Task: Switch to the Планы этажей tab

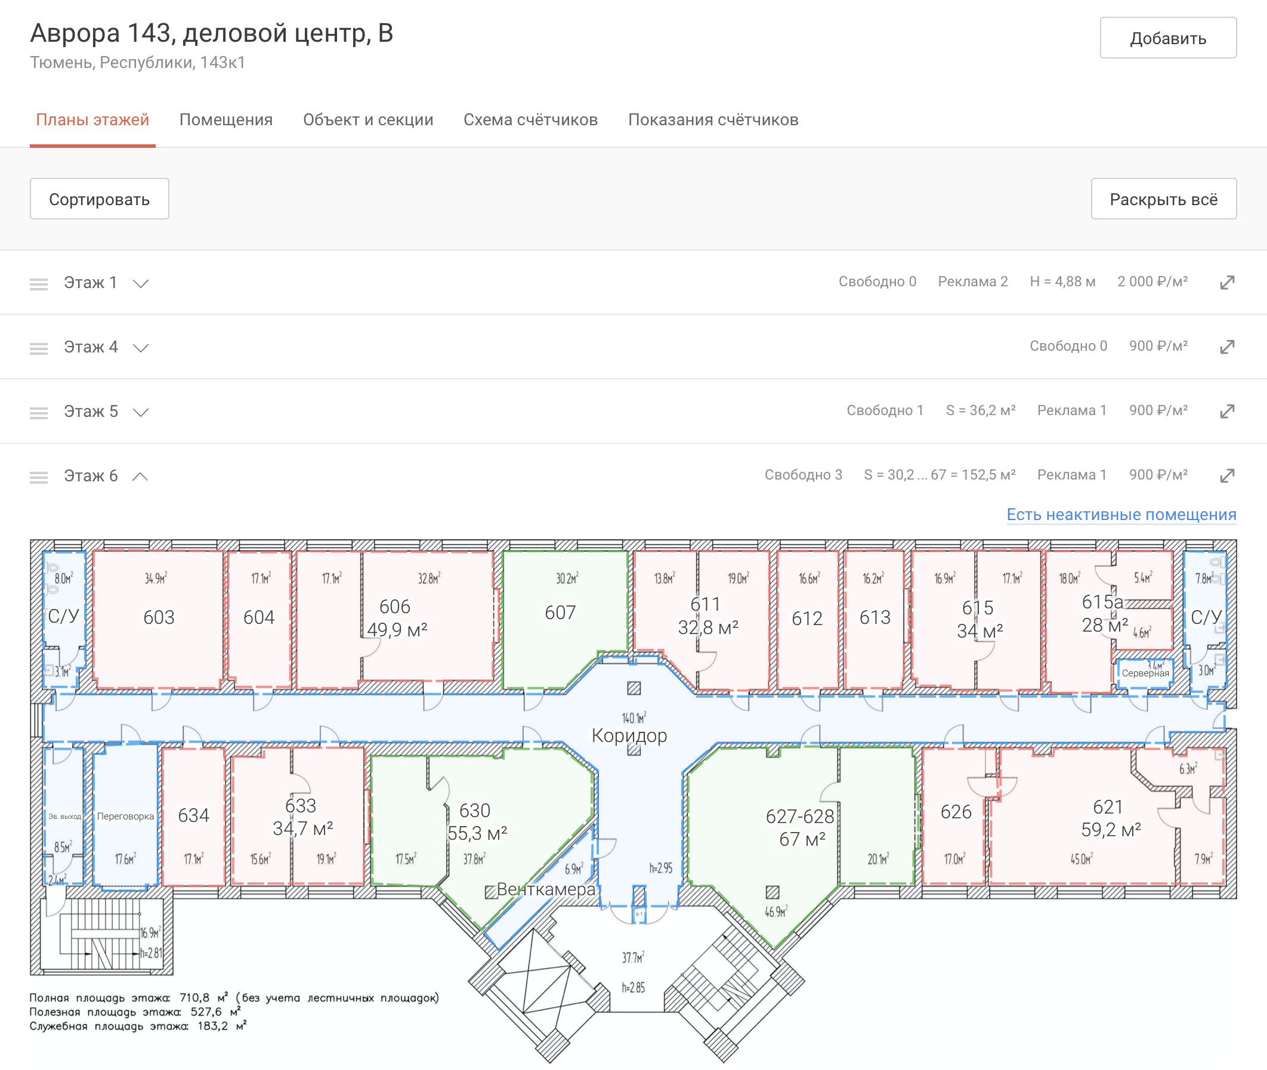Action: [x=92, y=119]
